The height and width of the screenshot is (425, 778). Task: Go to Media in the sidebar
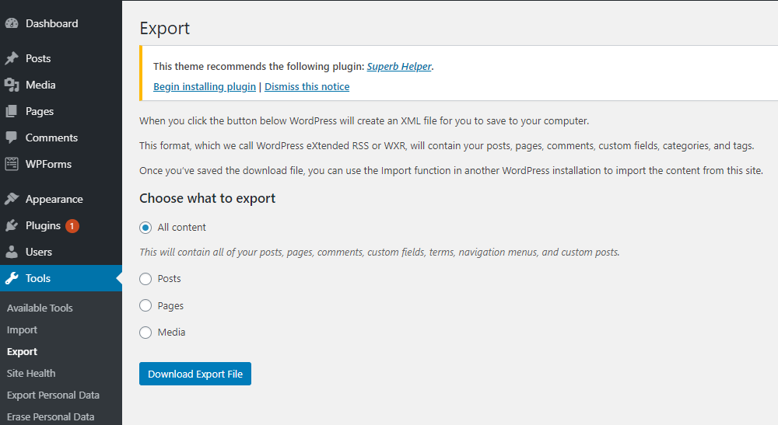click(x=40, y=85)
